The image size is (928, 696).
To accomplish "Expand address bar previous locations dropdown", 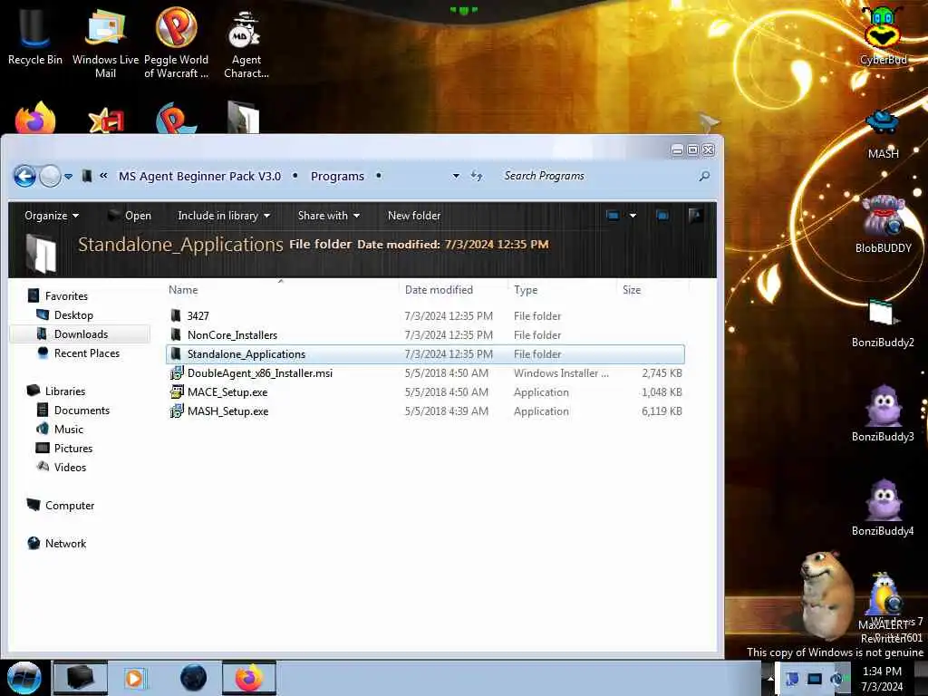I will [456, 176].
